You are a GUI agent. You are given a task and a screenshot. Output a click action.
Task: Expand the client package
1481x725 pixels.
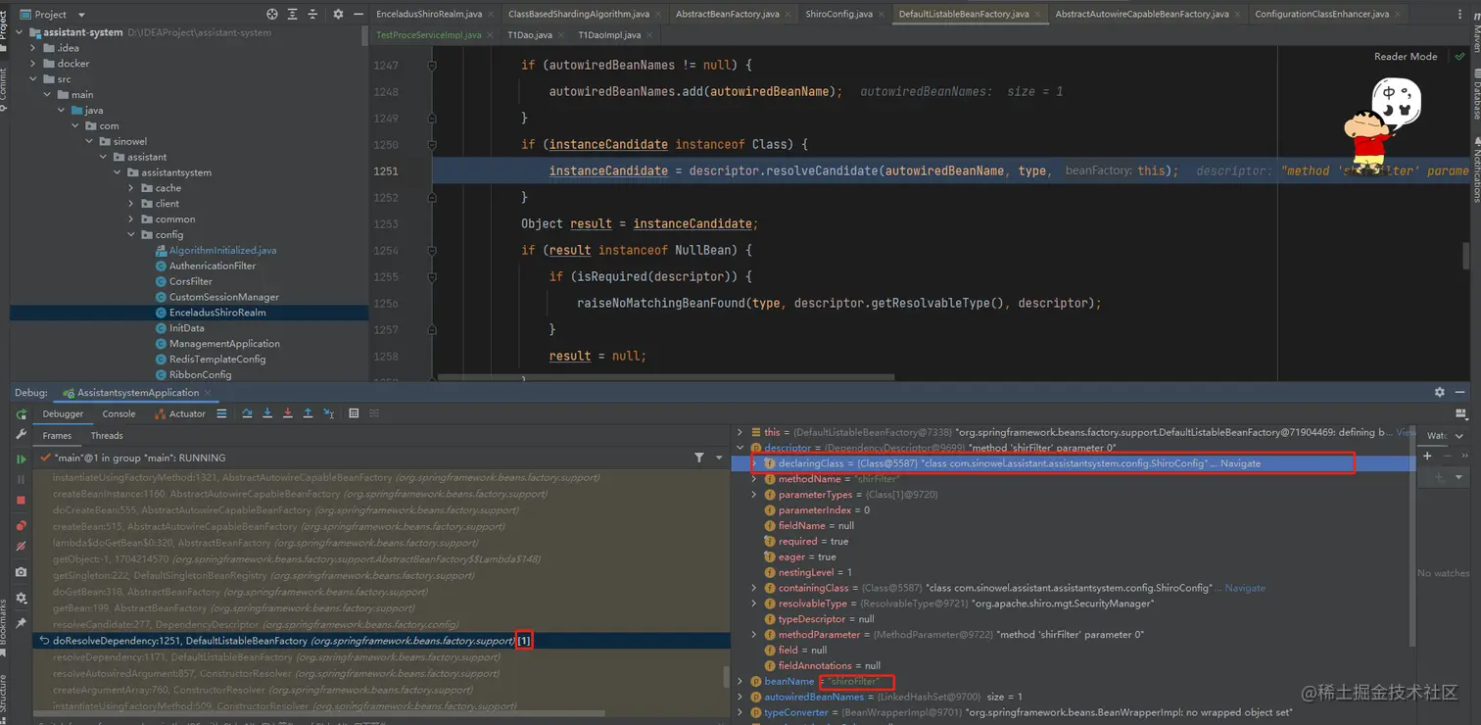tap(131, 204)
